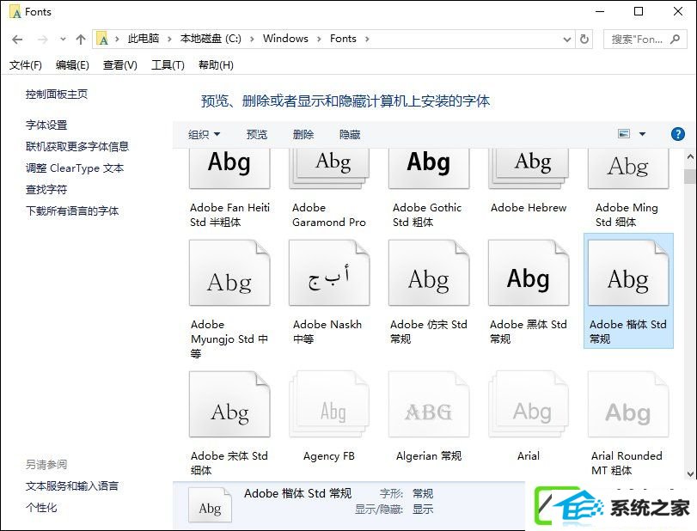Click the Agency FB font name label
The width and height of the screenshot is (697, 531).
pyautogui.click(x=329, y=456)
